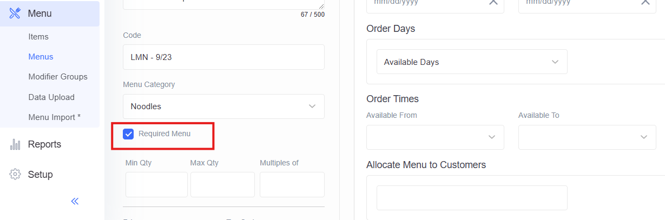Open Items in the sidebar
The width and height of the screenshot is (665, 220).
(x=38, y=37)
